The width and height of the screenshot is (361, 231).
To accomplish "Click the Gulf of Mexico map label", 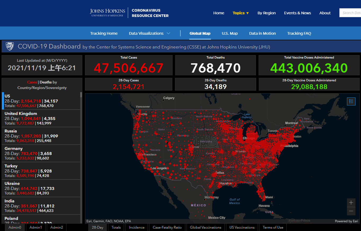I will 234,201.
